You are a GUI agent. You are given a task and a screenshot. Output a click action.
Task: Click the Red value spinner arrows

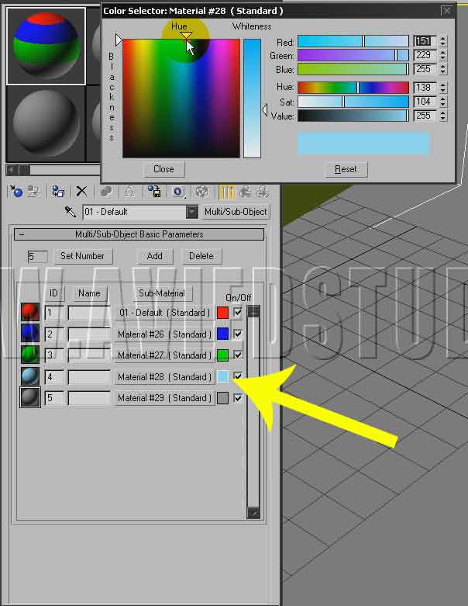coord(443,41)
